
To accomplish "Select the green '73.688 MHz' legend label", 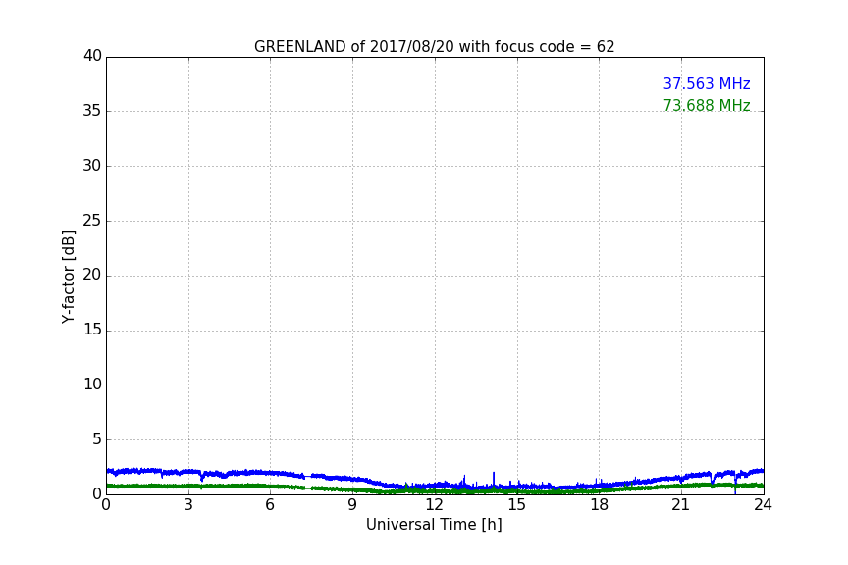I will [707, 105].
